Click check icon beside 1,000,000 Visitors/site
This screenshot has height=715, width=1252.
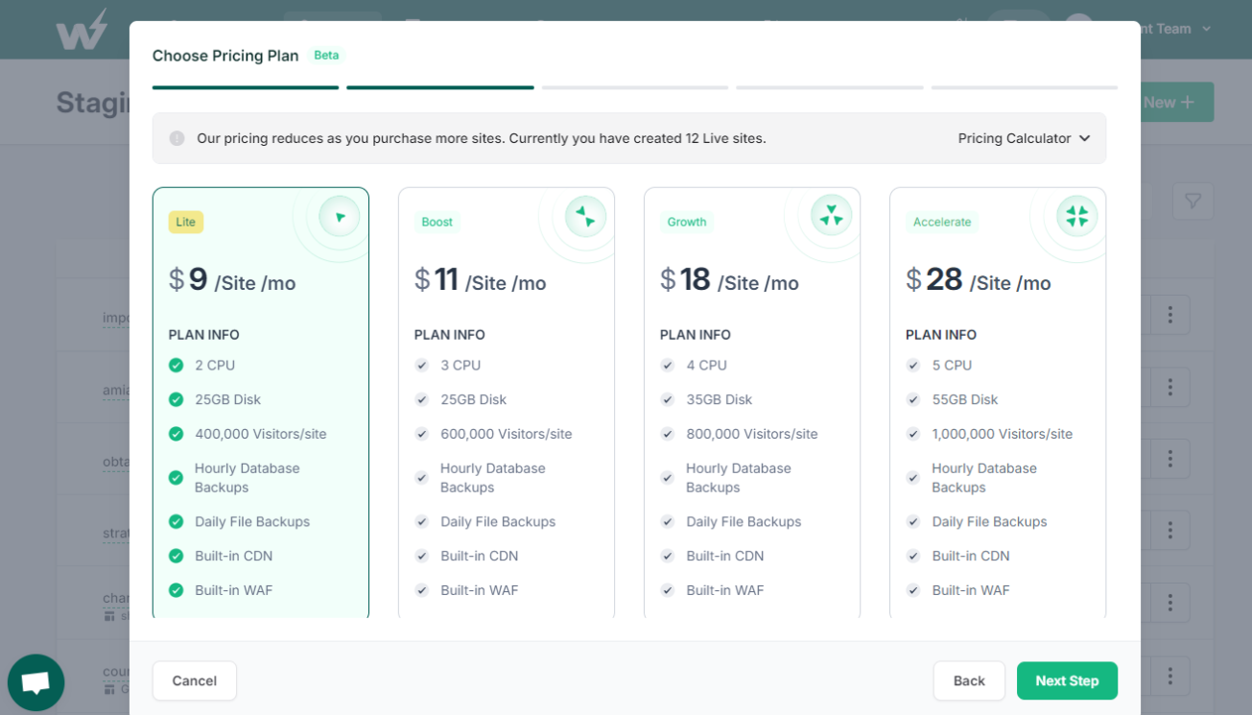click(912, 434)
